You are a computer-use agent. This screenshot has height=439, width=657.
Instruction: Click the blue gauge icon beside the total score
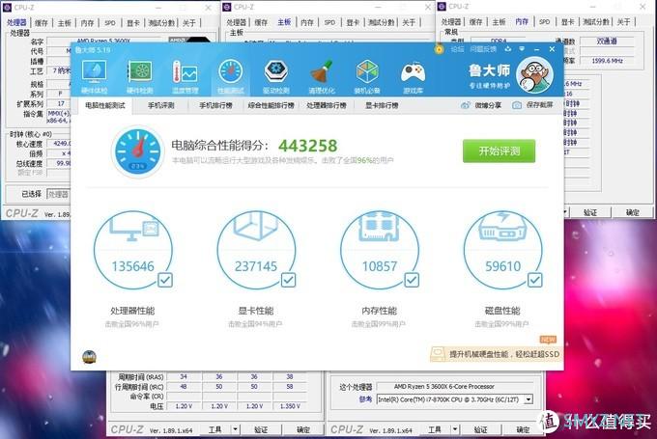coord(138,151)
